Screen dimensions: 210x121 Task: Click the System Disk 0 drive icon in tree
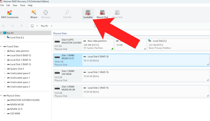click(x=8, y=69)
